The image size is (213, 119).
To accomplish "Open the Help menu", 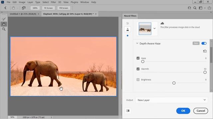I will [x=94, y=2].
